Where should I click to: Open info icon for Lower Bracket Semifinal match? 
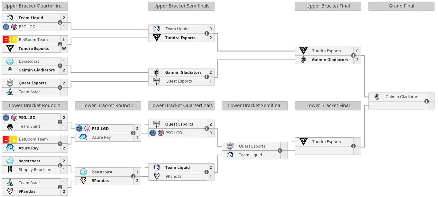(280, 150)
